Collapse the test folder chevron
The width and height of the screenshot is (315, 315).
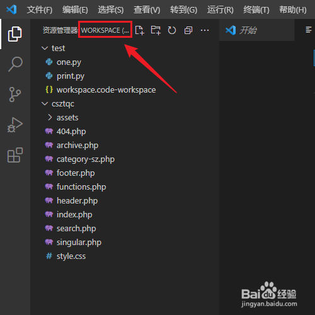pos(45,49)
